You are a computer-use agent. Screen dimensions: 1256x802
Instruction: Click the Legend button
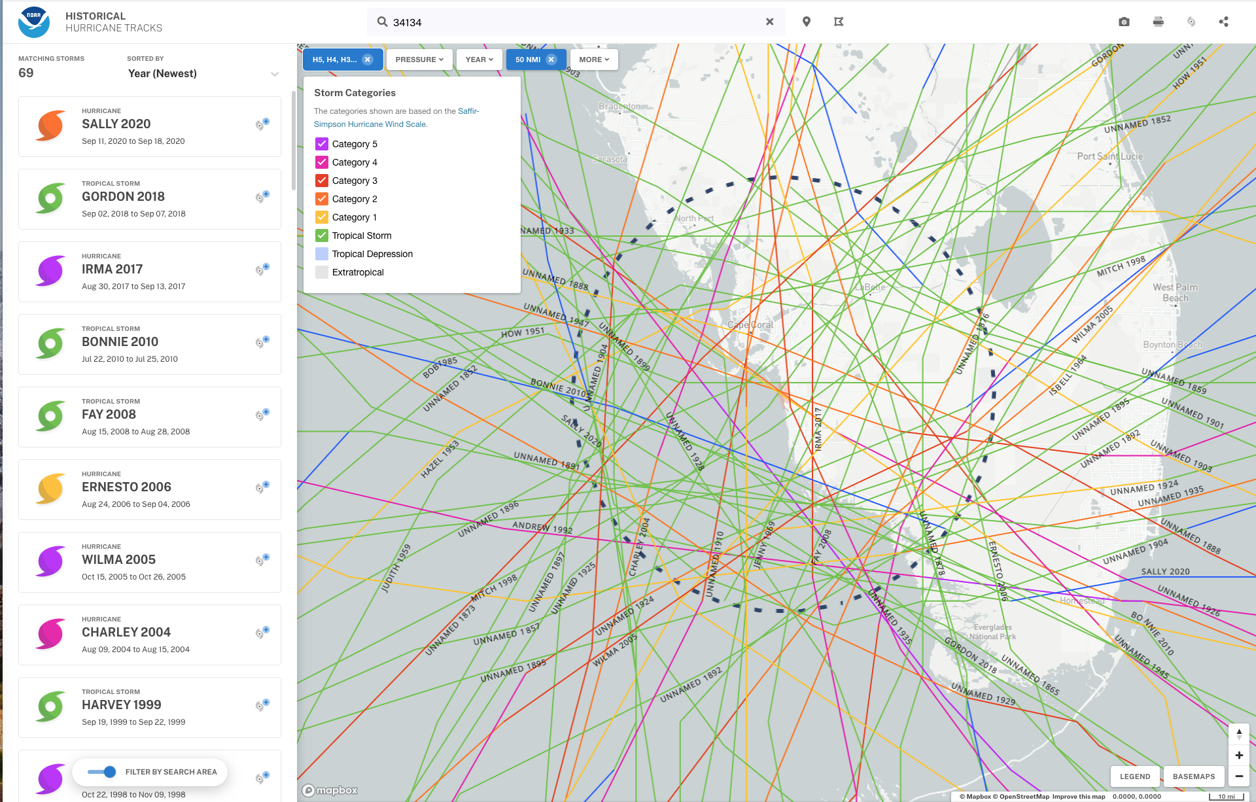(1134, 776)
